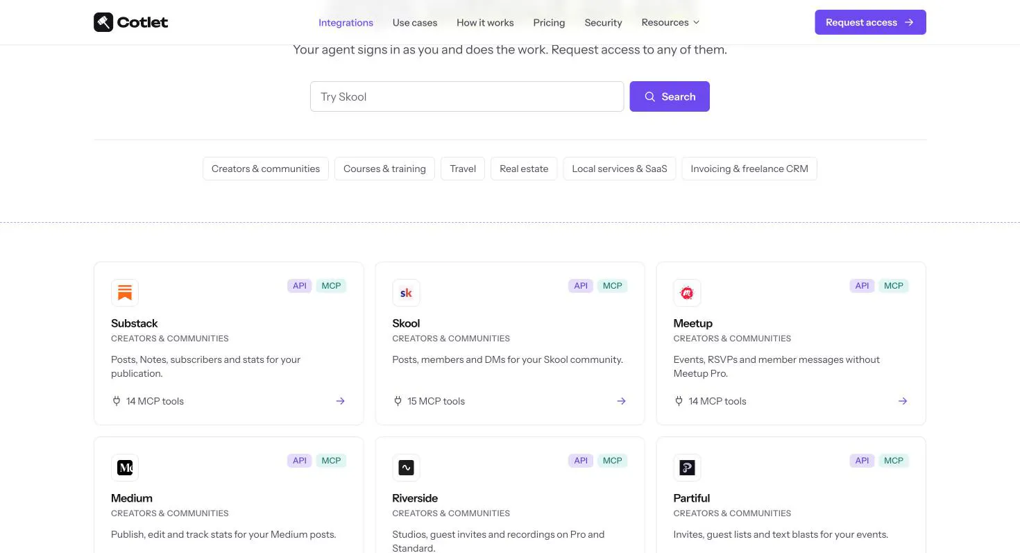Viewport: 1020px width, 553px height.
Task: Click the Request access button
Action: [870, 22]
